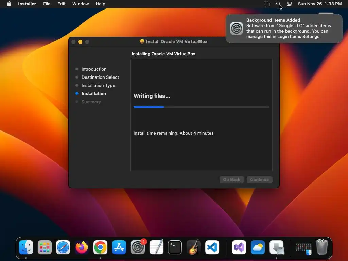Screen dimensions: 348x261
Task: Open the Apple menu
Action: (x=9, y=4)
